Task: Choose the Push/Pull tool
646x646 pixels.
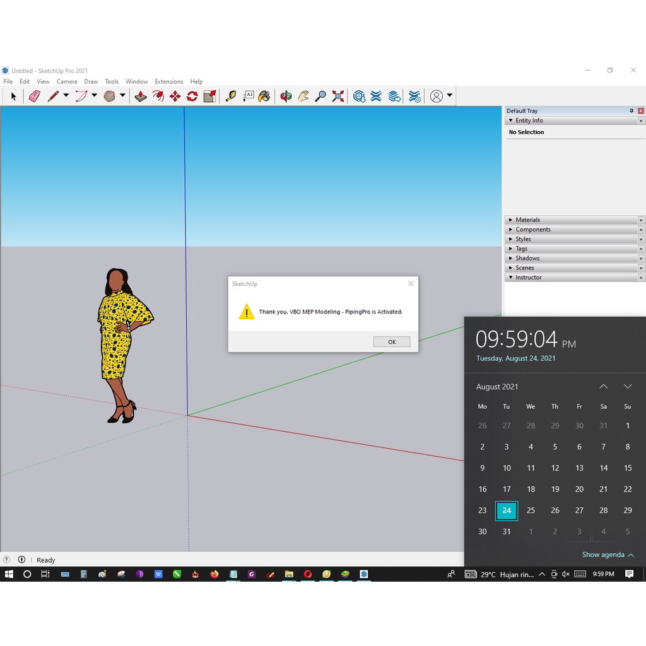Action: click(x=141, y=96)
